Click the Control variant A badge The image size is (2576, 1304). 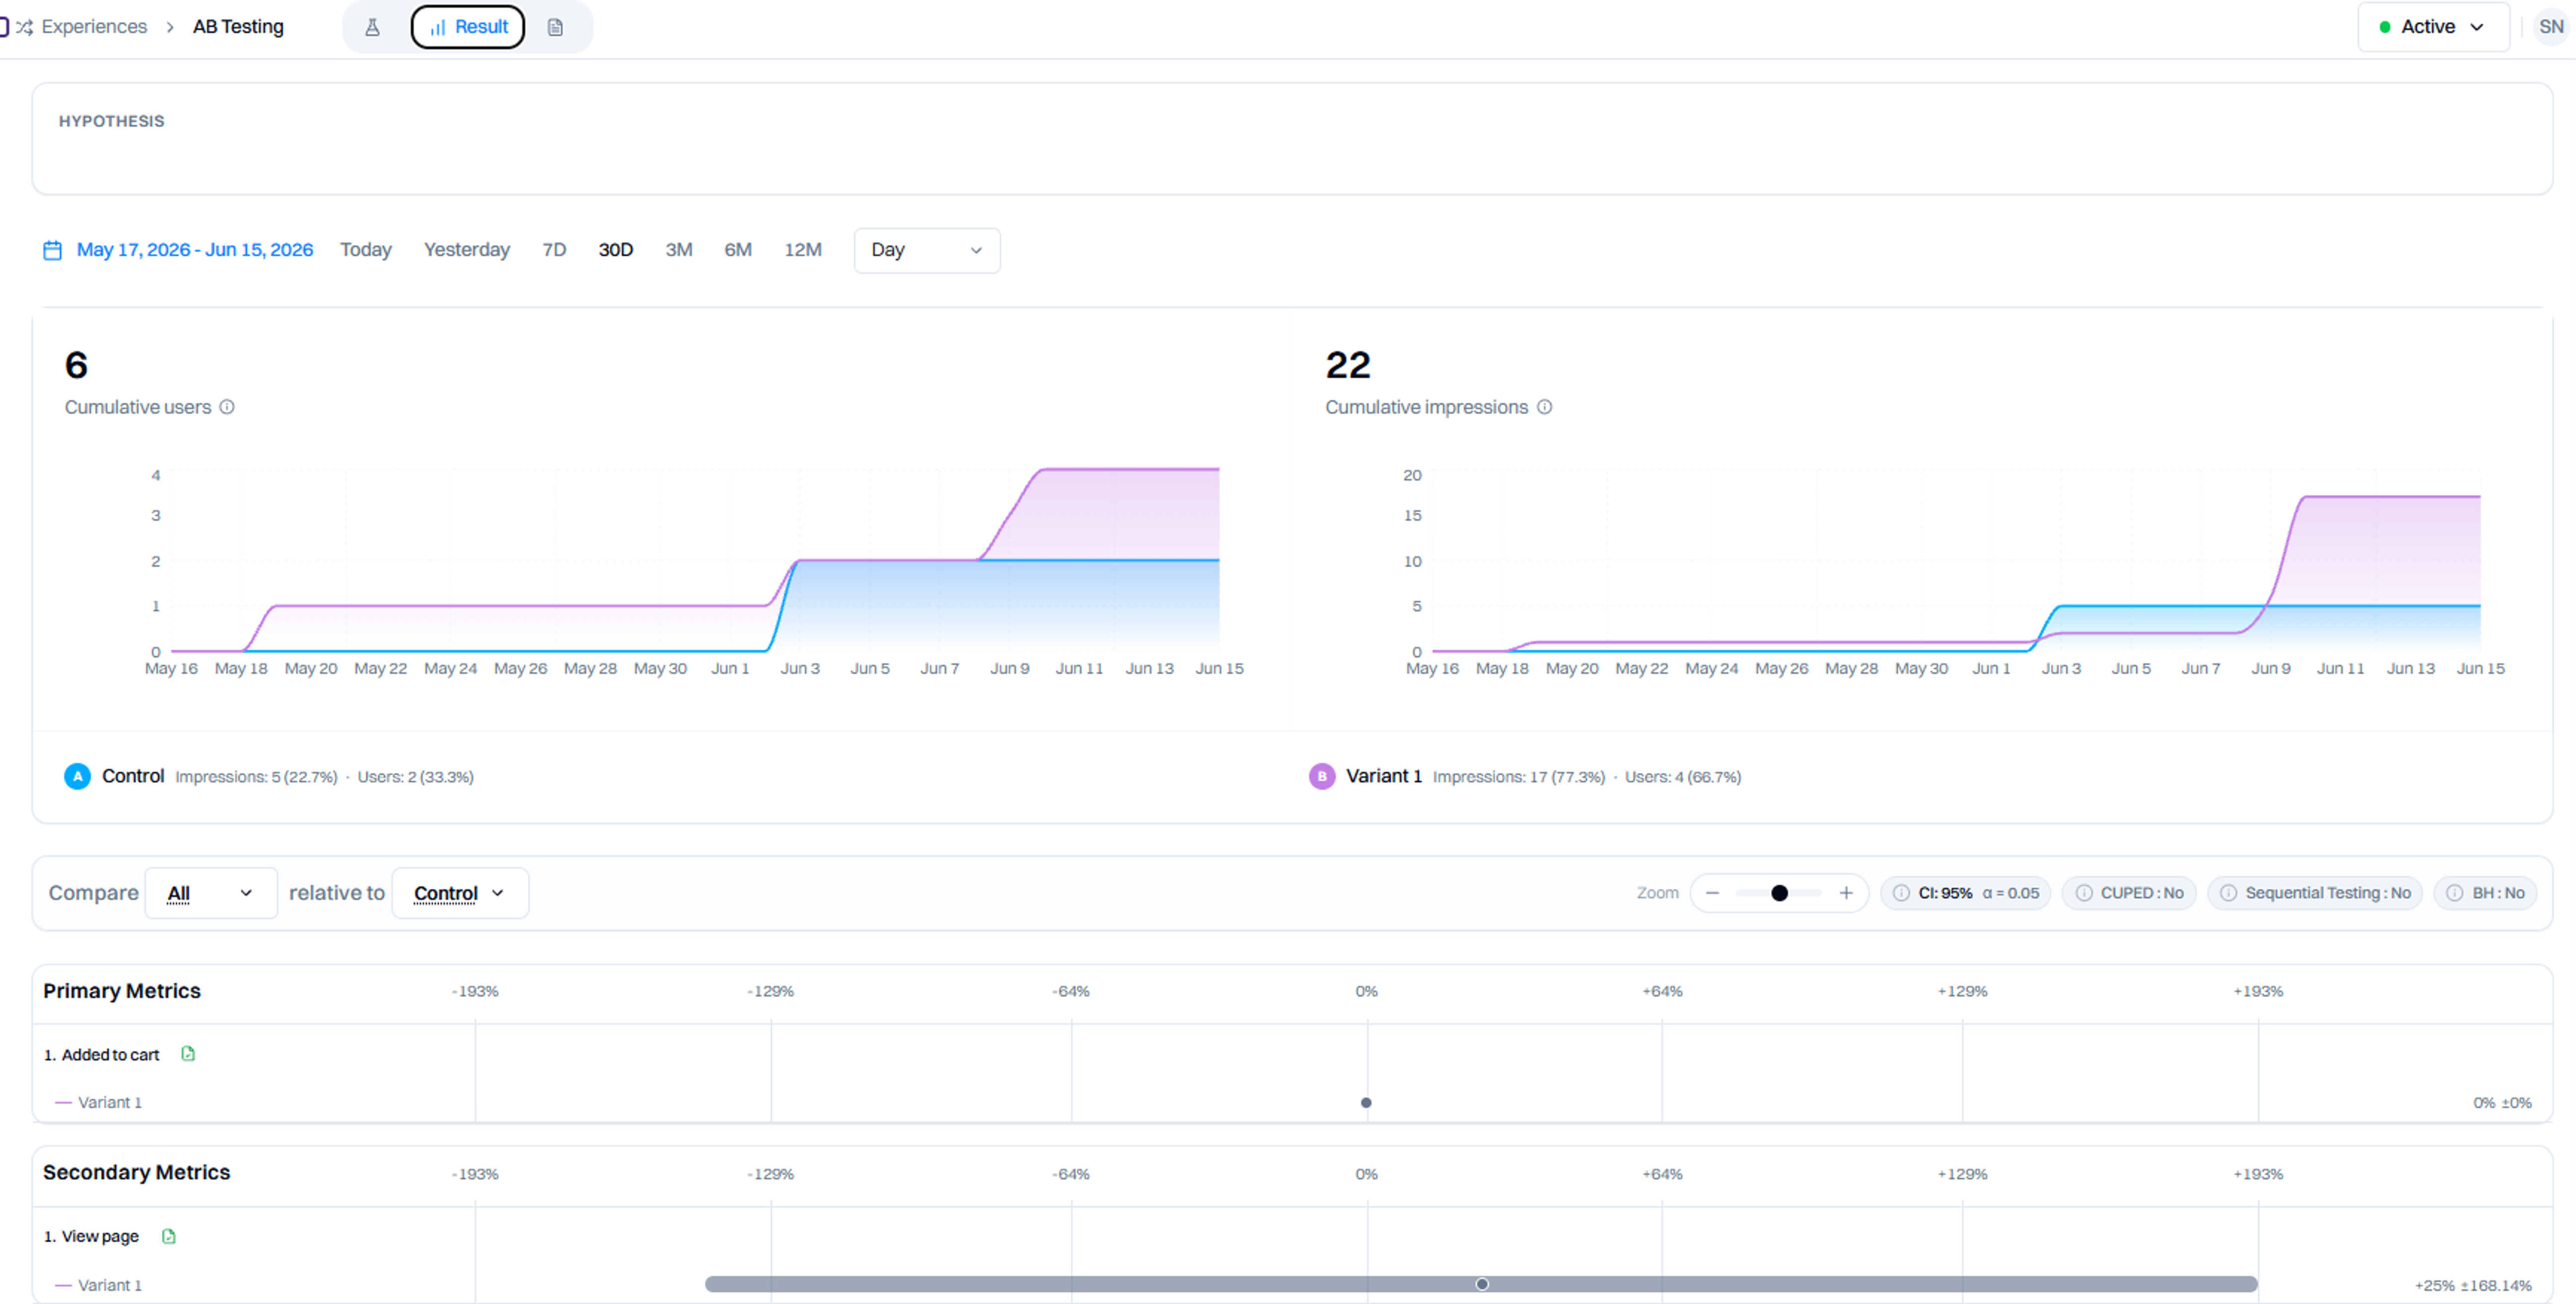point(78,776)
